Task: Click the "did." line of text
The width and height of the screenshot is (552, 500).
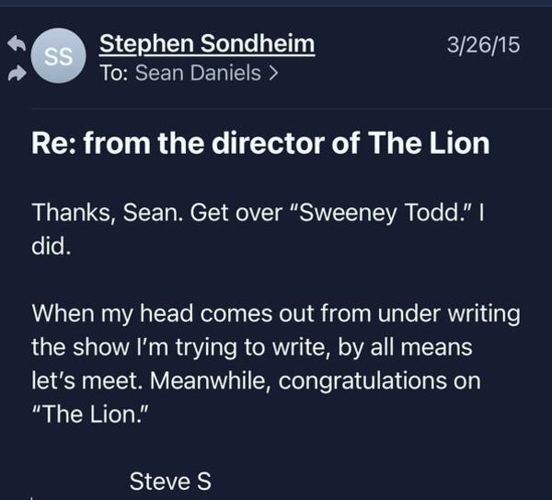Action: click(x=50, y=249)
